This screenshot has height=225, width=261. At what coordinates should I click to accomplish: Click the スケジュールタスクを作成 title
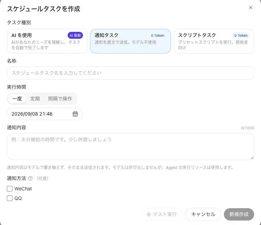[x=44, y=9]
